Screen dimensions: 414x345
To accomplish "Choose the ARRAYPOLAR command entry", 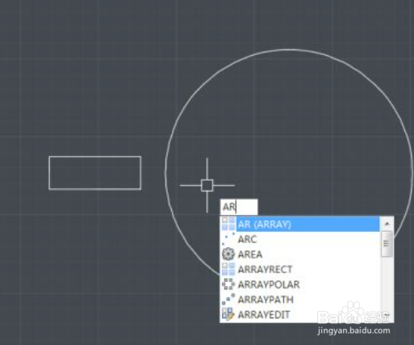I will pyautogui.click(x=300, y=284).
